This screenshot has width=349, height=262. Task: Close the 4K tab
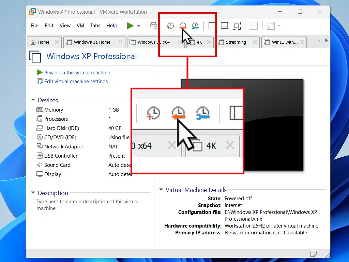(209, 42)
